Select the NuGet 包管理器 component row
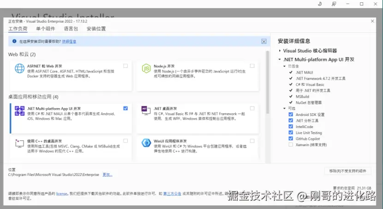This screenshot has height=209, width=383. (309, 103)
